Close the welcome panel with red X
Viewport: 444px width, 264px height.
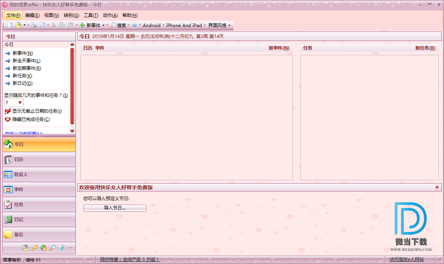[437, 187]
